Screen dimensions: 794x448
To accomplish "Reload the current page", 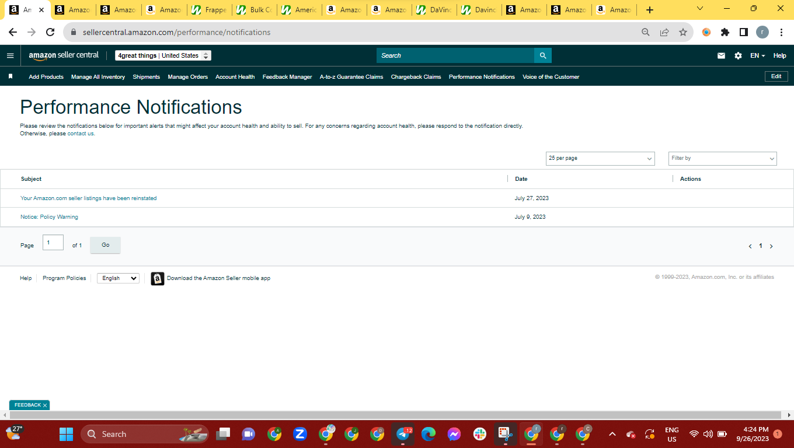I will tap(50, 32).
